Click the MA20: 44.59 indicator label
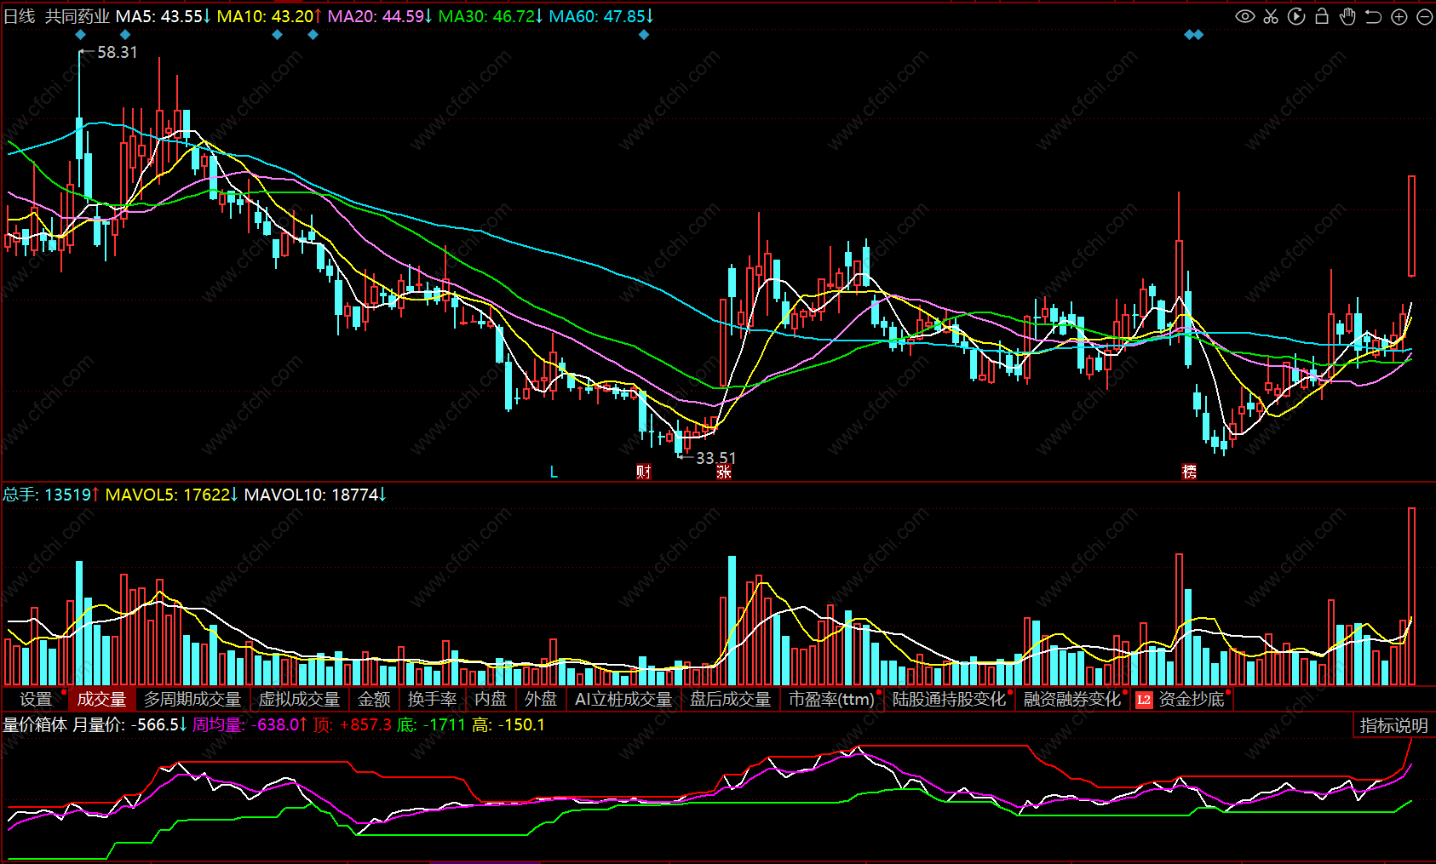 tap(380, 16)
